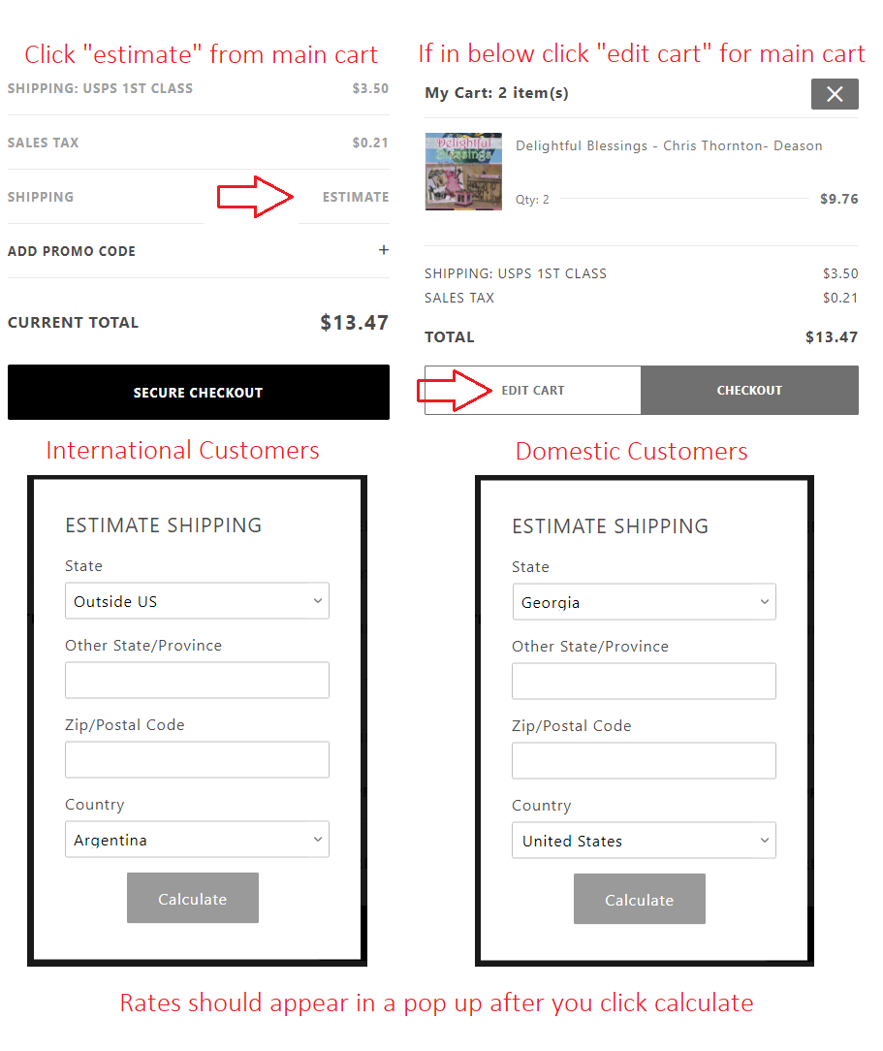Click Calculate in the domestic form
Image resolution: width=883 pixels, height=1051 pixels.
639,899
